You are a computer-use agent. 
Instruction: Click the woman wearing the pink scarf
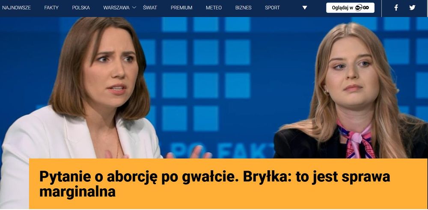tap(352, 93)
